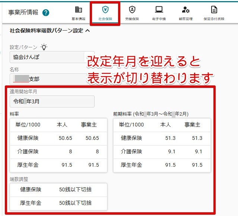Click the lightbulb hint icon beside 設定パターン

[x=44, y=47]
